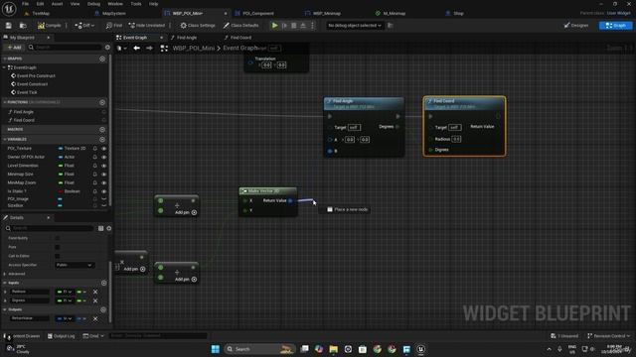Add a new graph with plus icon
636x357 pixels.
tap(102, 59)
